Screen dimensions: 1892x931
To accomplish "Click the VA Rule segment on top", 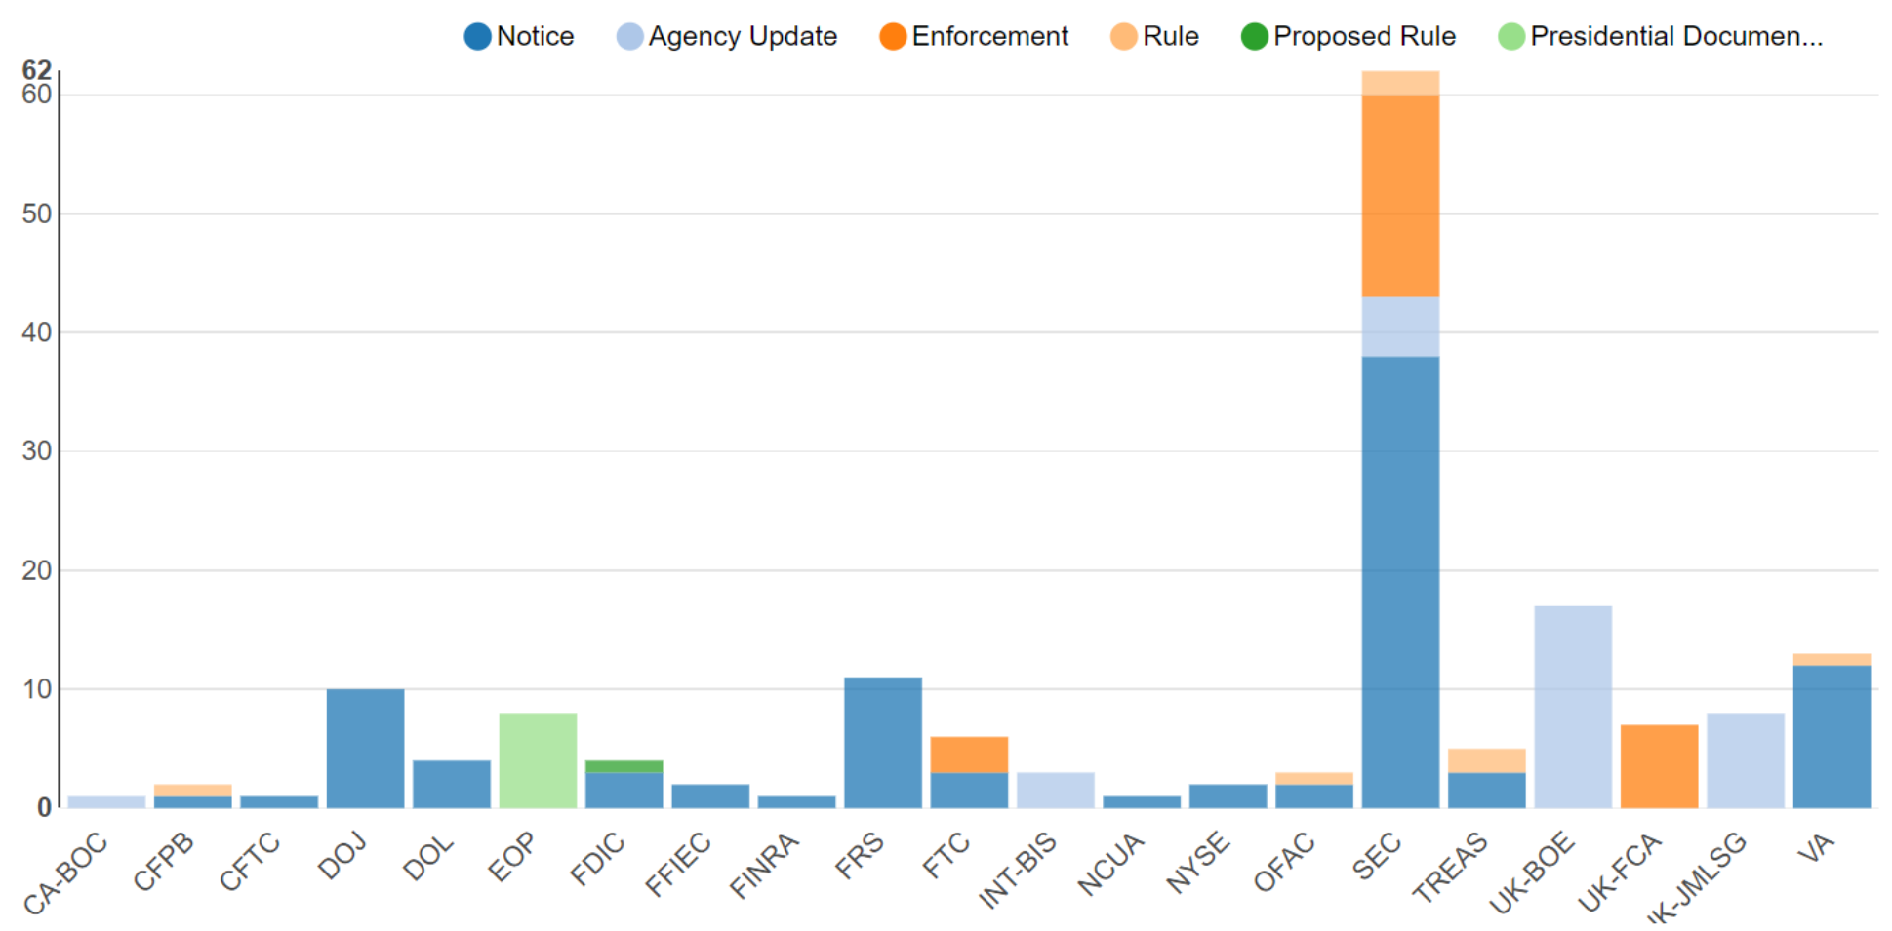I will pos(1832,660).
